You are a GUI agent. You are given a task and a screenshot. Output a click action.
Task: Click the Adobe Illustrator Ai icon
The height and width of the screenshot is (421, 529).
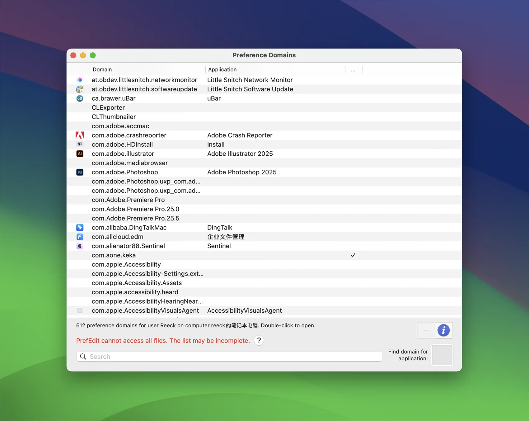pyautogui.click(x=80, y=154)
